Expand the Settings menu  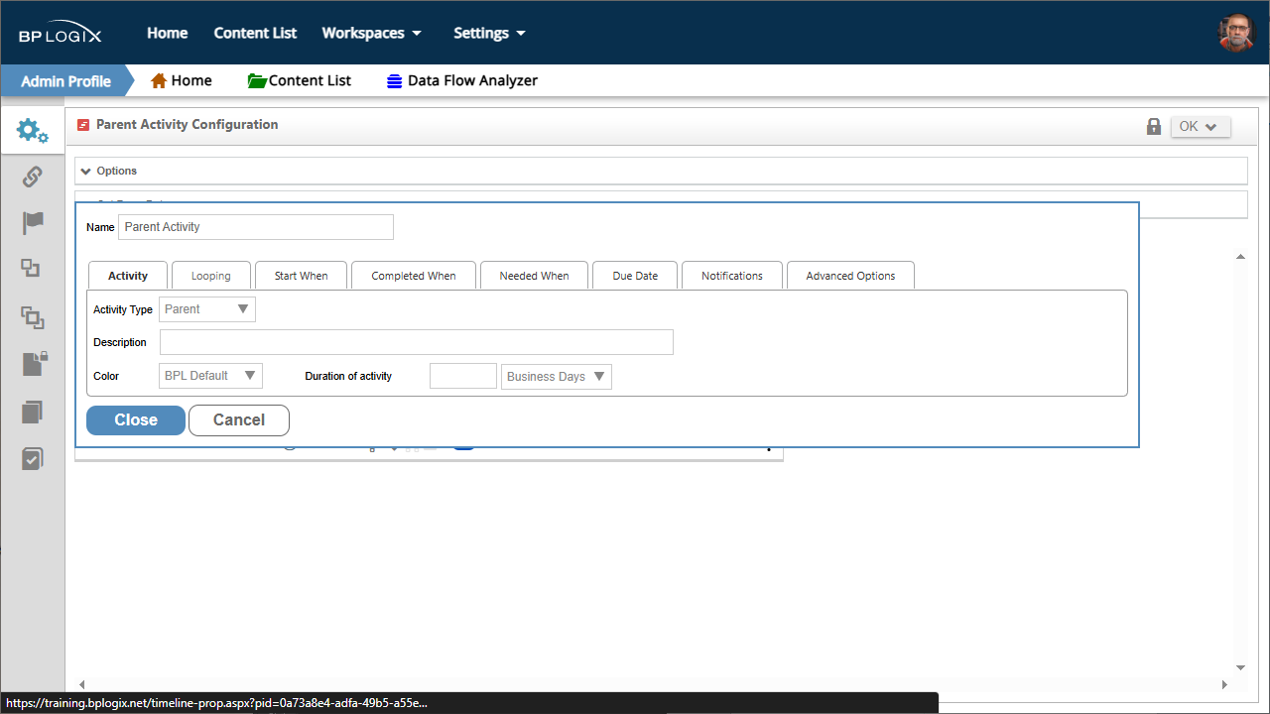pos(489,33)
